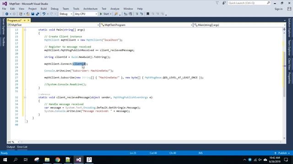Viewport: 293px width, 164px height.
Task: Click the Publish button in the status bar
Action: tap(282, 153)
